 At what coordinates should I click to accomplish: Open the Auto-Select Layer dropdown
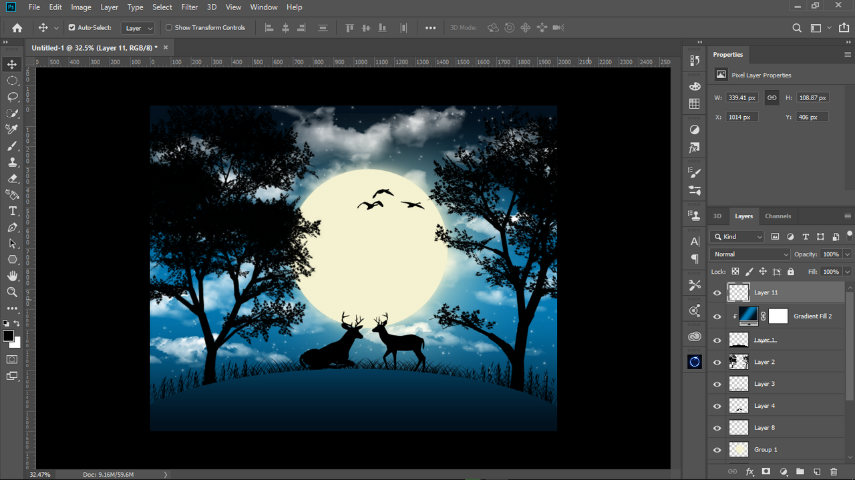coord(138,28)
